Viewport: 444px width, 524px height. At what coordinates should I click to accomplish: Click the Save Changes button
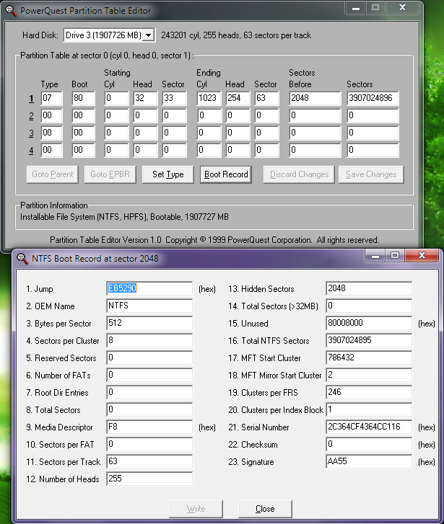[x=371, y=174]
